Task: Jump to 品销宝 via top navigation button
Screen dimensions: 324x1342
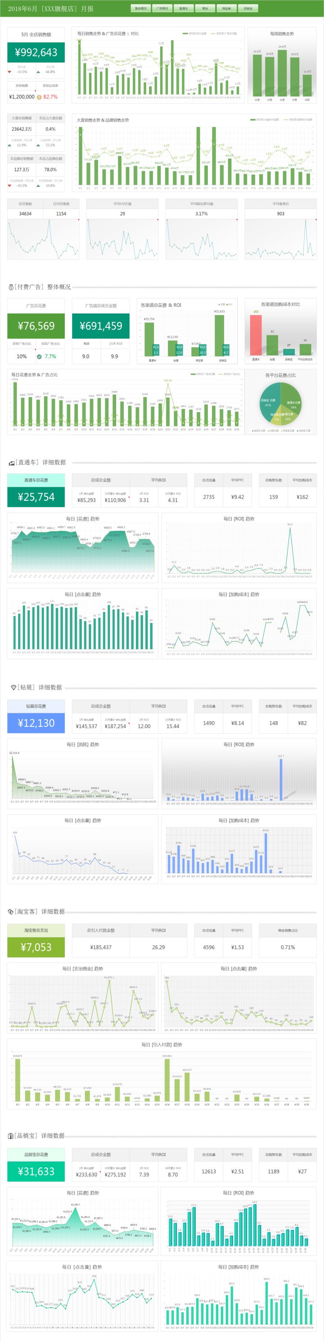Action: tap(248, 9)
